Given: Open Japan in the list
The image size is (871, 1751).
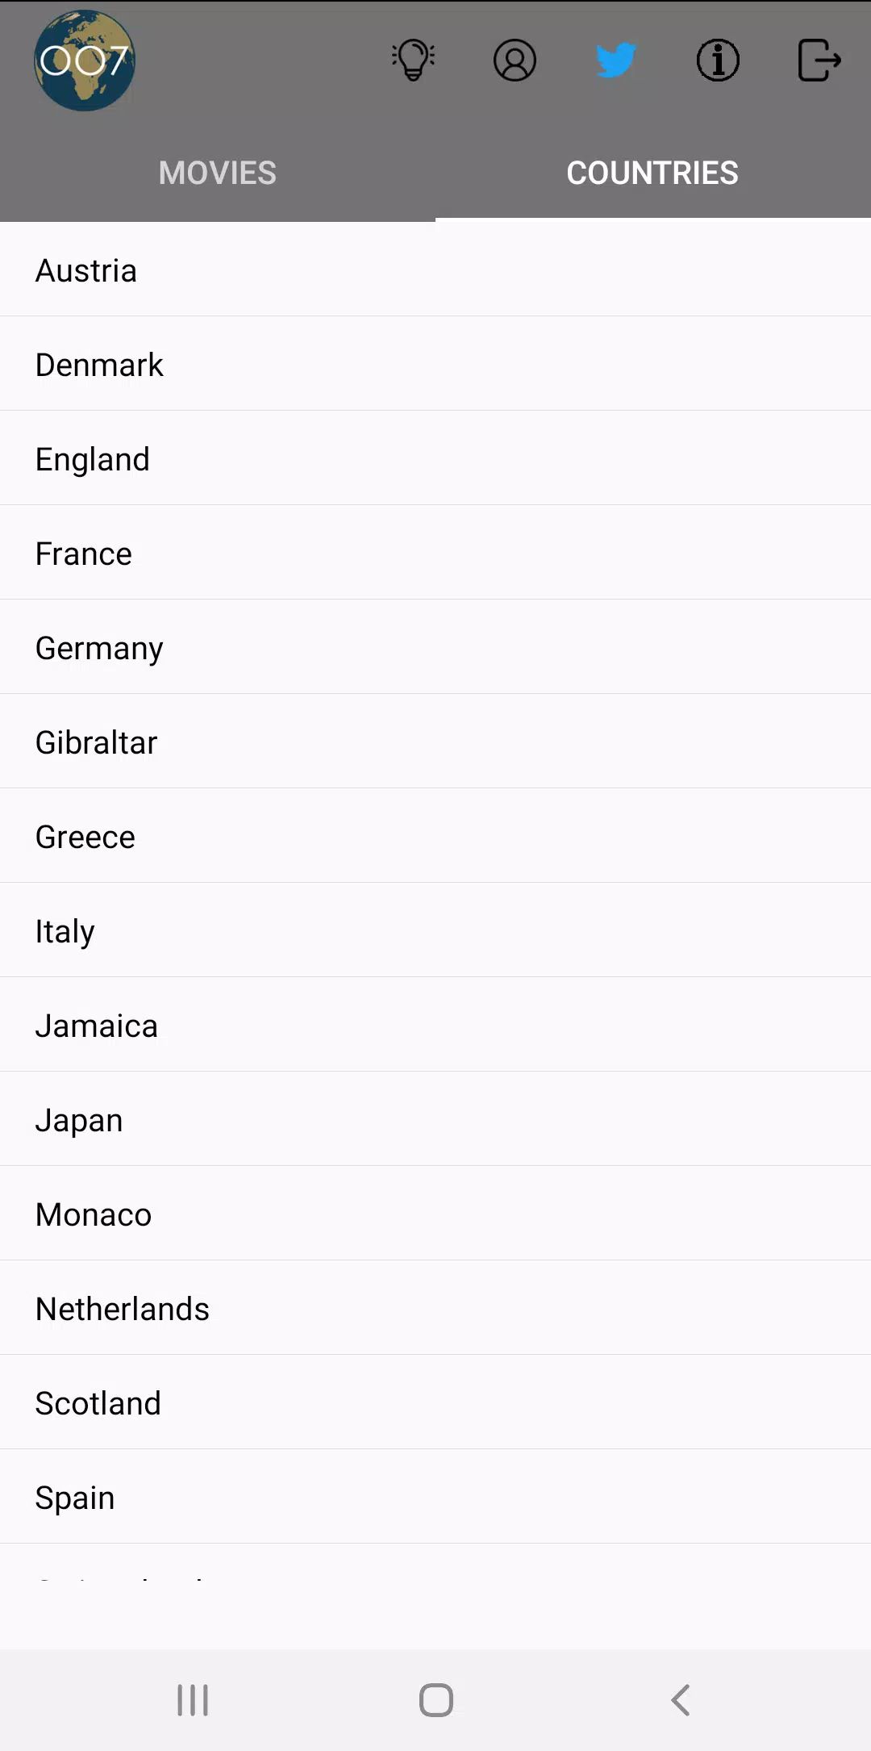Looking at the screenshot, I should (435, 1119).
